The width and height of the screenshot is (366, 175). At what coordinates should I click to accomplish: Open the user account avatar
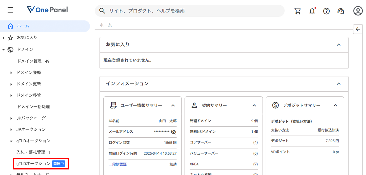pos(358,11)
